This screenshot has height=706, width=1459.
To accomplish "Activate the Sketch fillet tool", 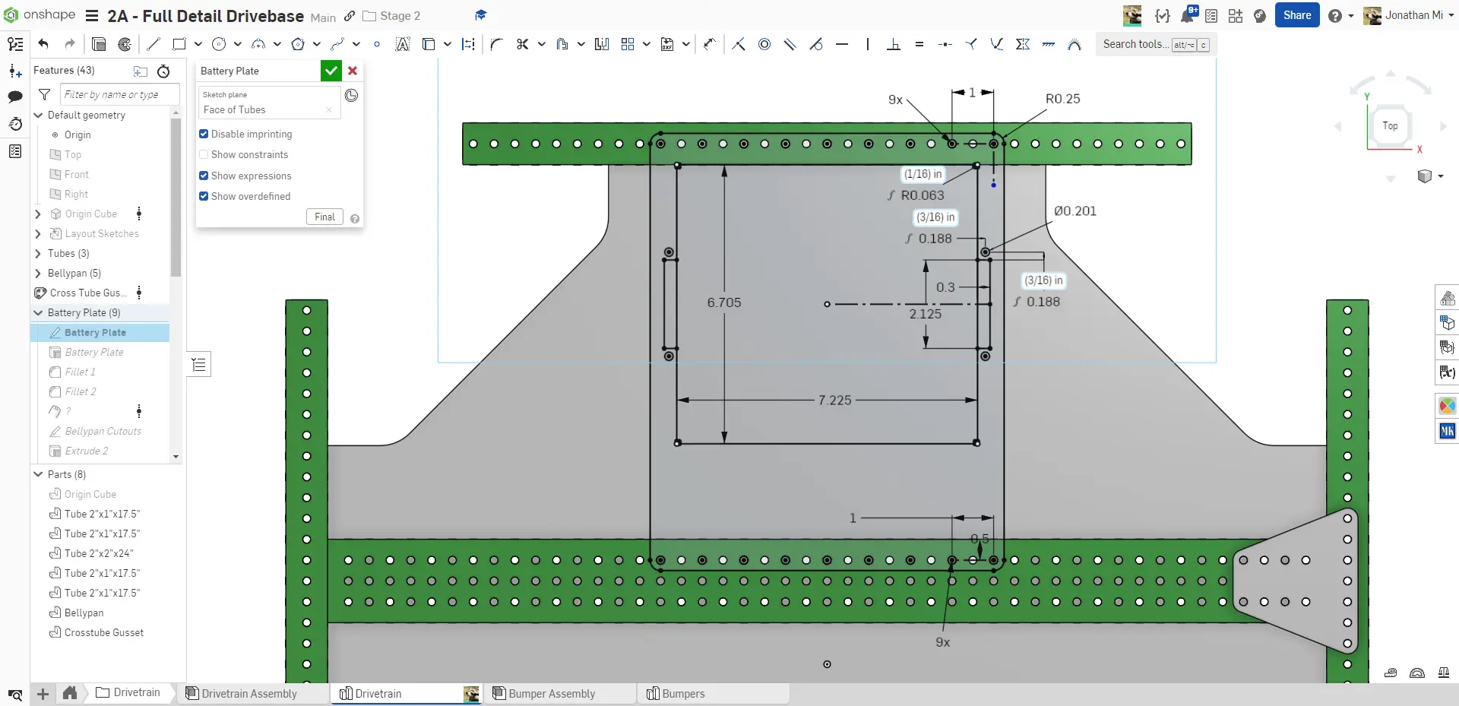I will (x=496, y=44).
